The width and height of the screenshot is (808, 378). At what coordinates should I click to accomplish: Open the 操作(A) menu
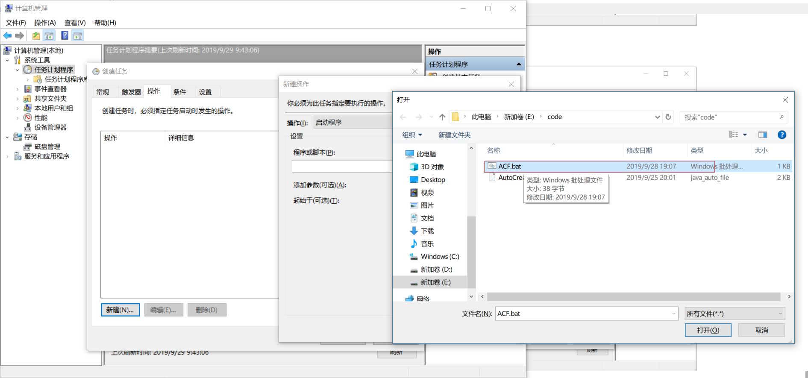[x=45, y=23]
